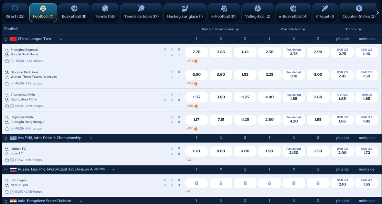
Task: Favorite the Changchun Xidu match star
Action: point(7,106)
